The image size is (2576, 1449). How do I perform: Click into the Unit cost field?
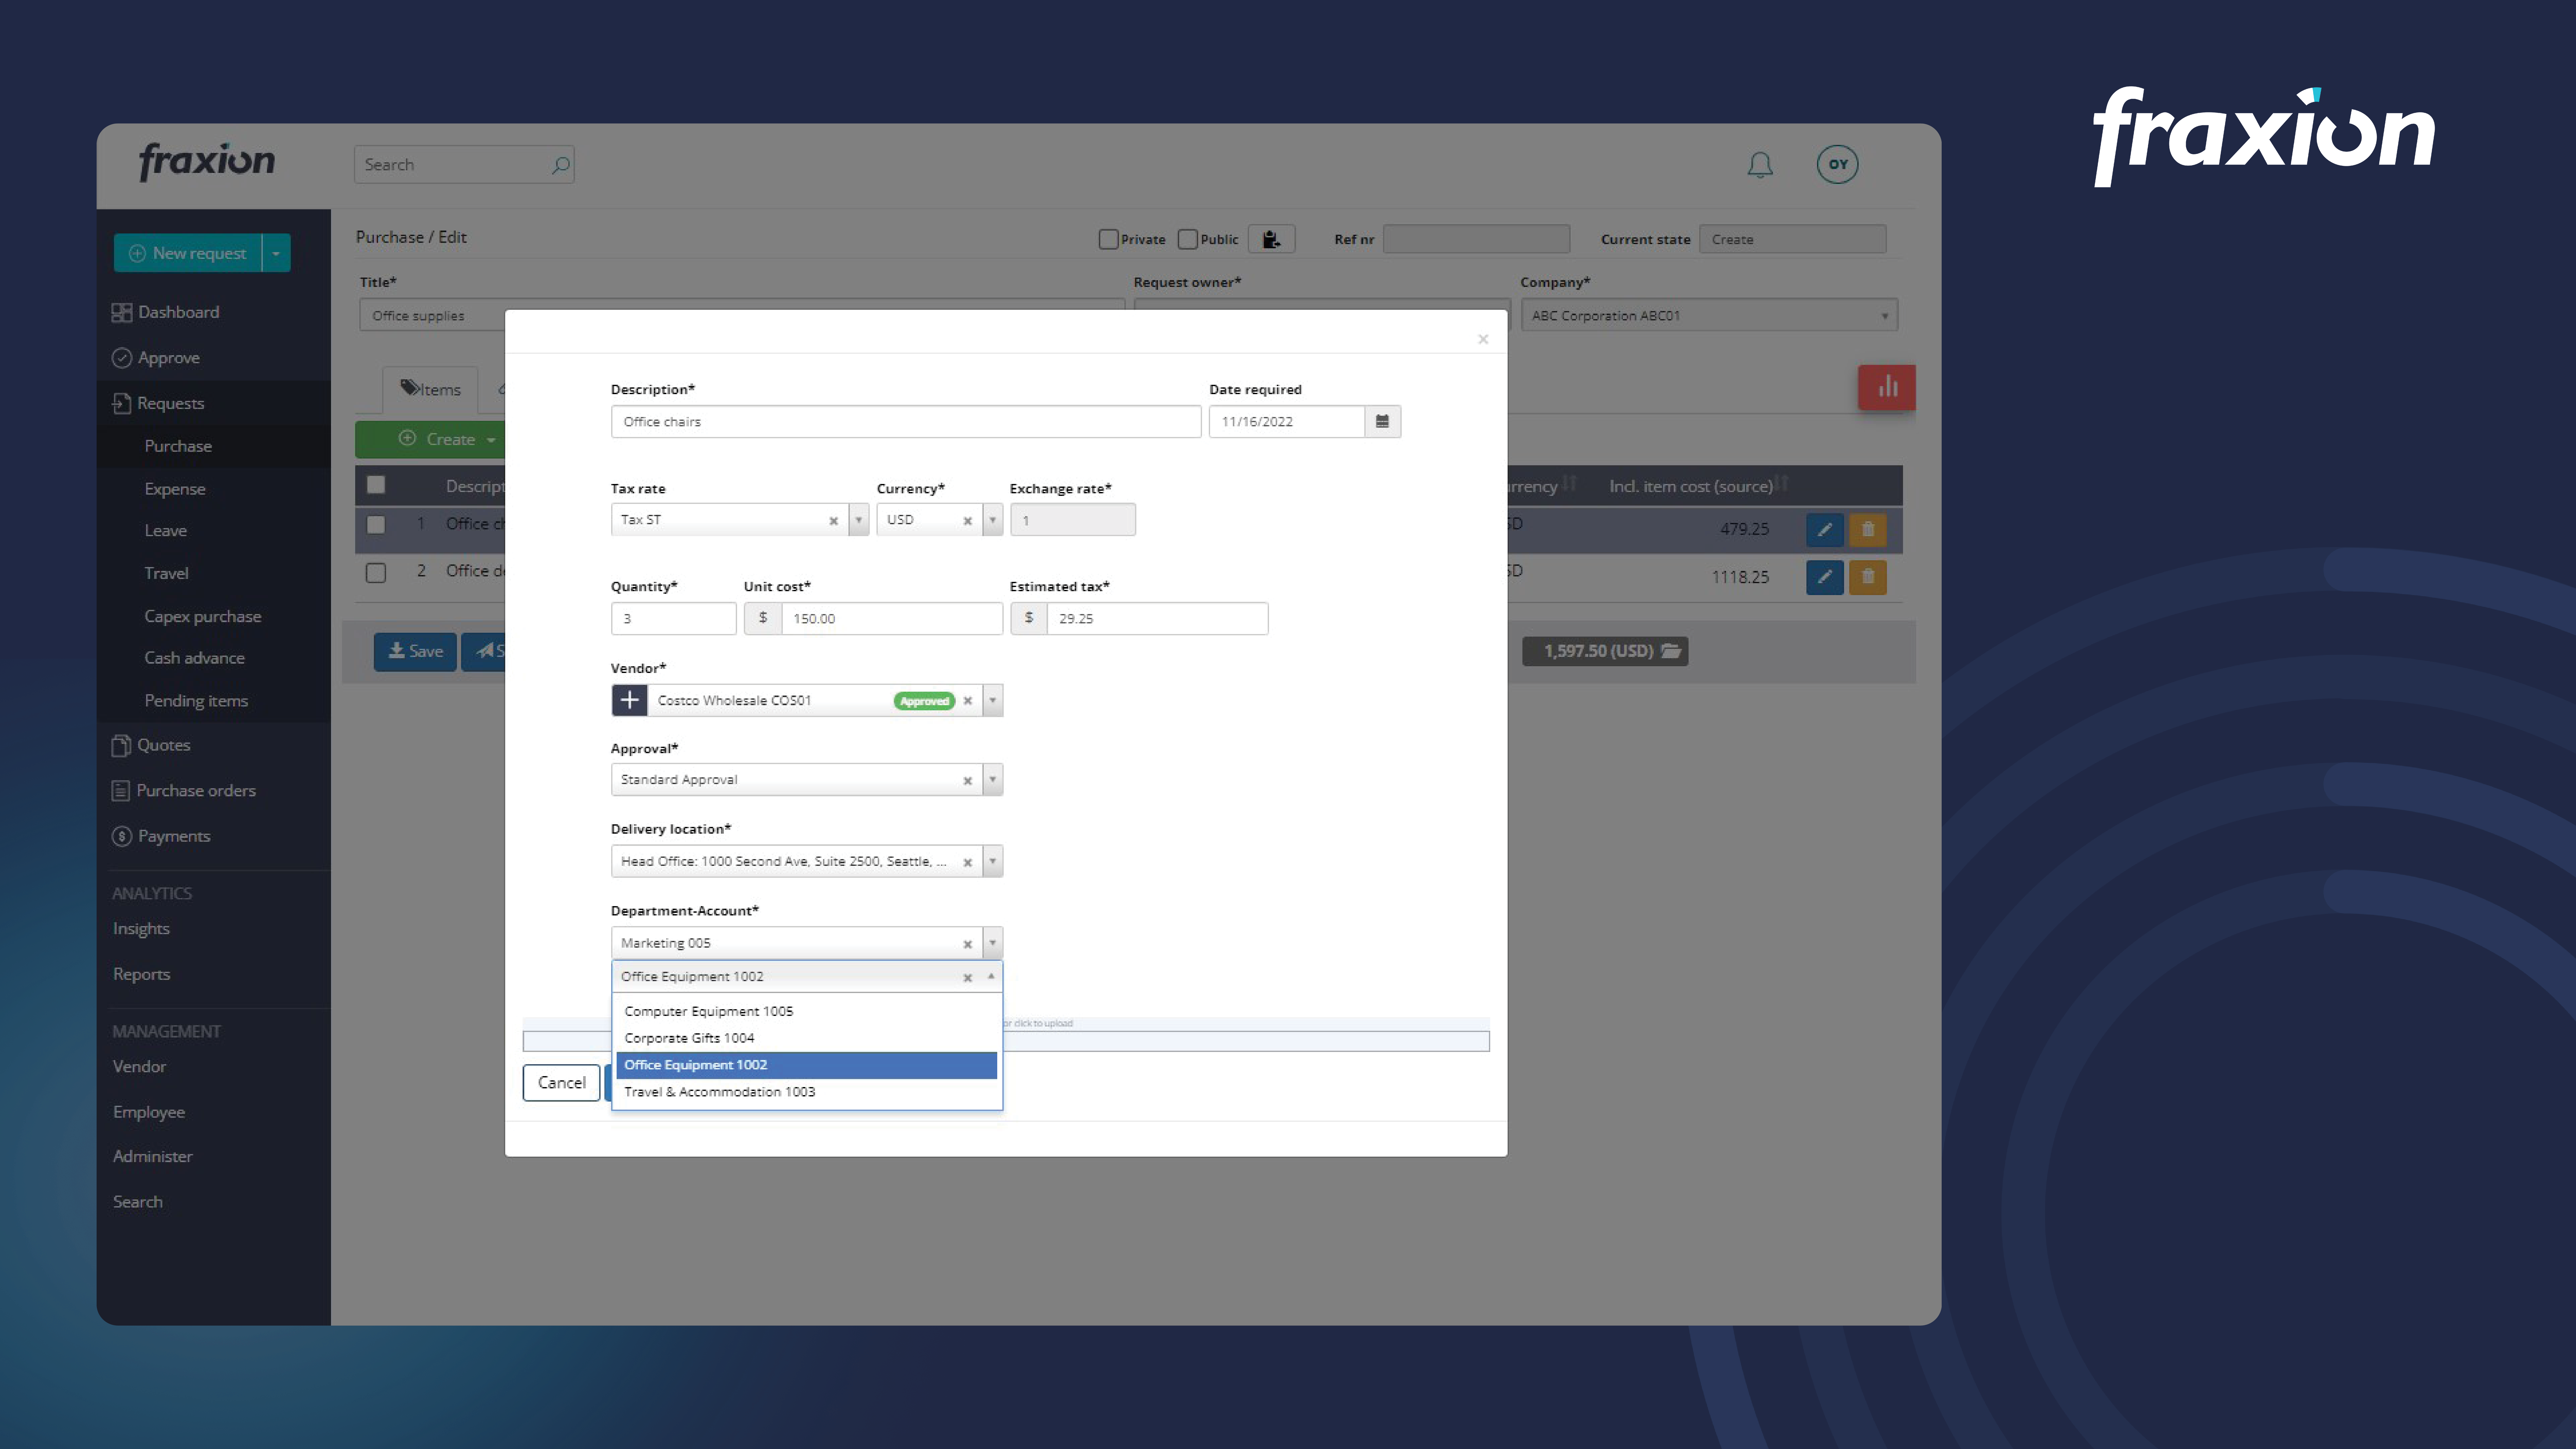(x=890, y=618)
